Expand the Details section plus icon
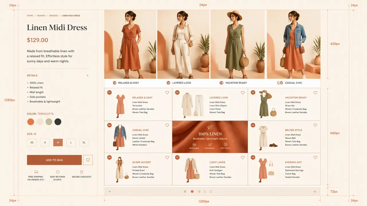 click(x=88, y=76)
